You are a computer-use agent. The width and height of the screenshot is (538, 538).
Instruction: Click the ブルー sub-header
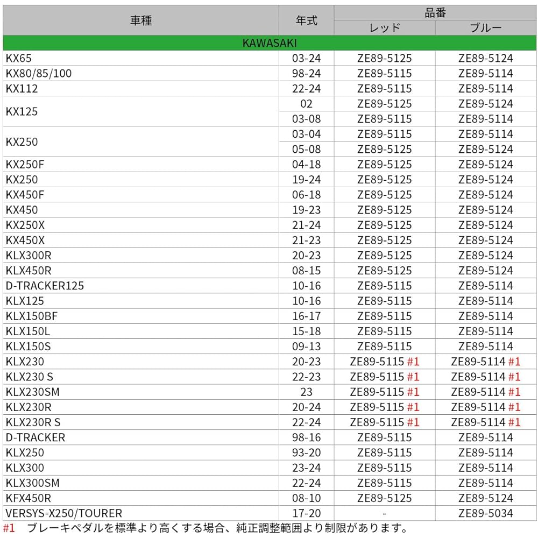(485, 28)
